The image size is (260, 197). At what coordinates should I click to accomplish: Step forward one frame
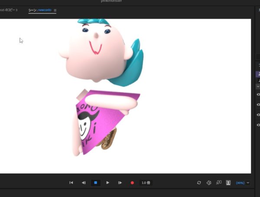tap(120, 183)
